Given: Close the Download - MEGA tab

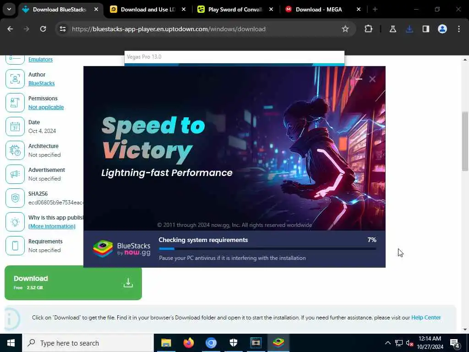Looking at the screenshot, I should point(359,10).
